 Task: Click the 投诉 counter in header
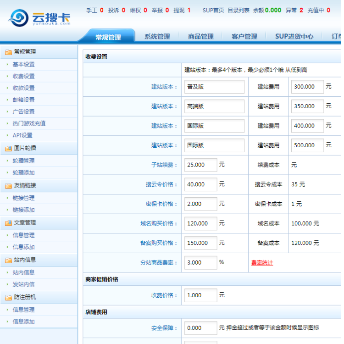pyautogui.click(x=117, y=10)
